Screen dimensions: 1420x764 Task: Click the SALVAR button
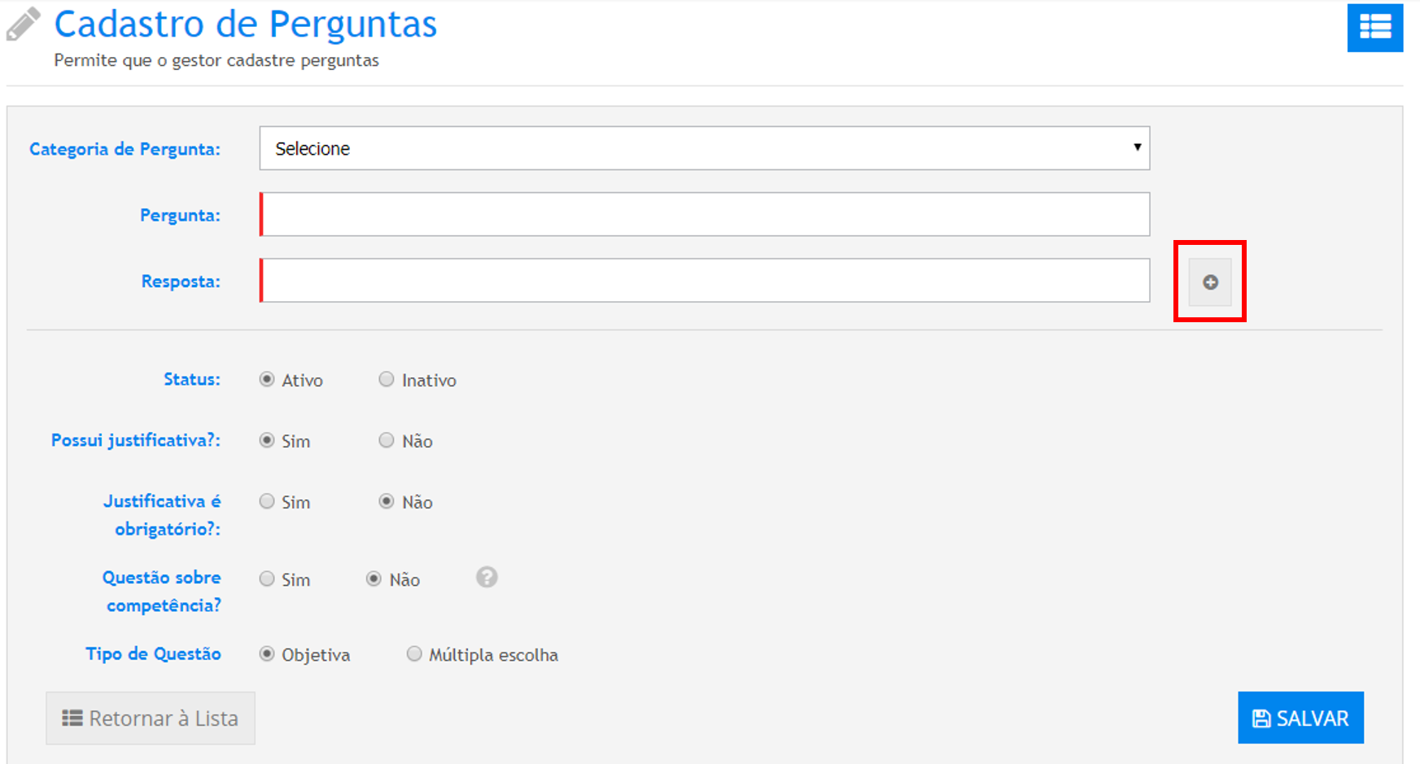point(1300,718)
